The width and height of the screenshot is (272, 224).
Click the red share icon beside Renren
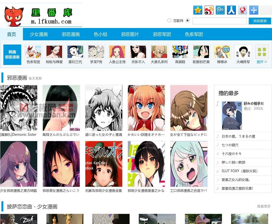243,10
